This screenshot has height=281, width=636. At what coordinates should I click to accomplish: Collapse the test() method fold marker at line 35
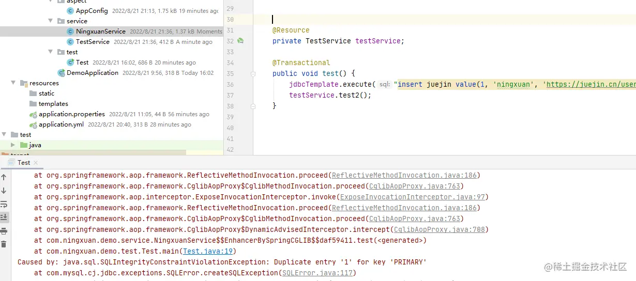pyautogui.click(x=253, y=73)
